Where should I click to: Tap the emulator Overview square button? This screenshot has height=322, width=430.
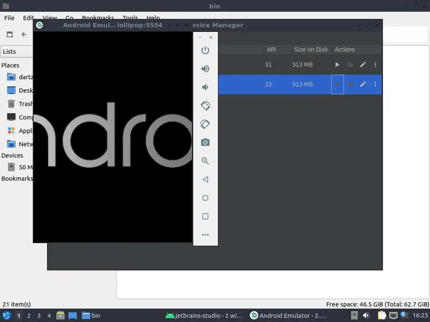tap(205, 216)
